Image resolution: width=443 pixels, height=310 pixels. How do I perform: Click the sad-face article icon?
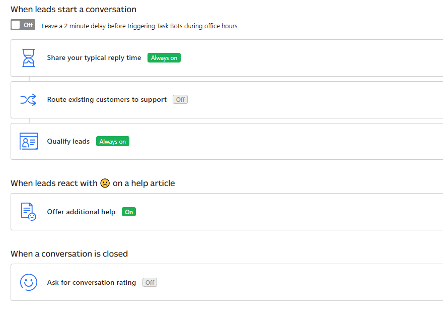29,212
